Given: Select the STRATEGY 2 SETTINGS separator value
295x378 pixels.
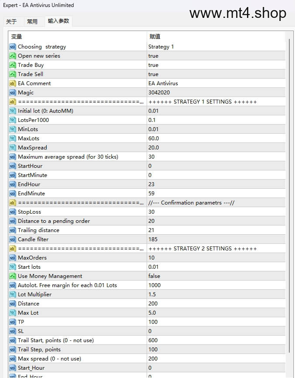Looking at the screenshot, I should coord(202,249).
